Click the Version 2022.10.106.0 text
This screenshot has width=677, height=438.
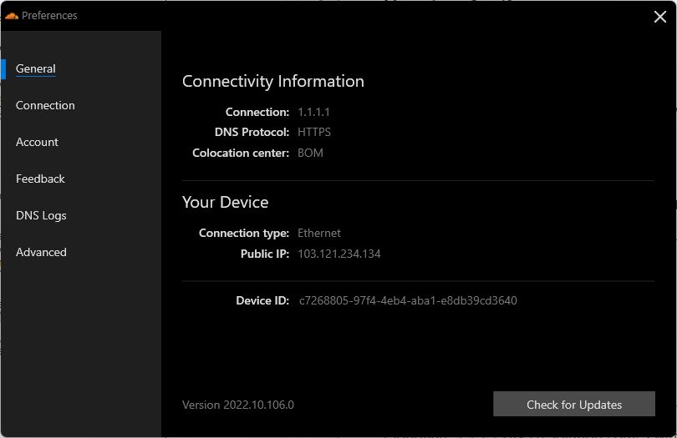tap(238, 405)
